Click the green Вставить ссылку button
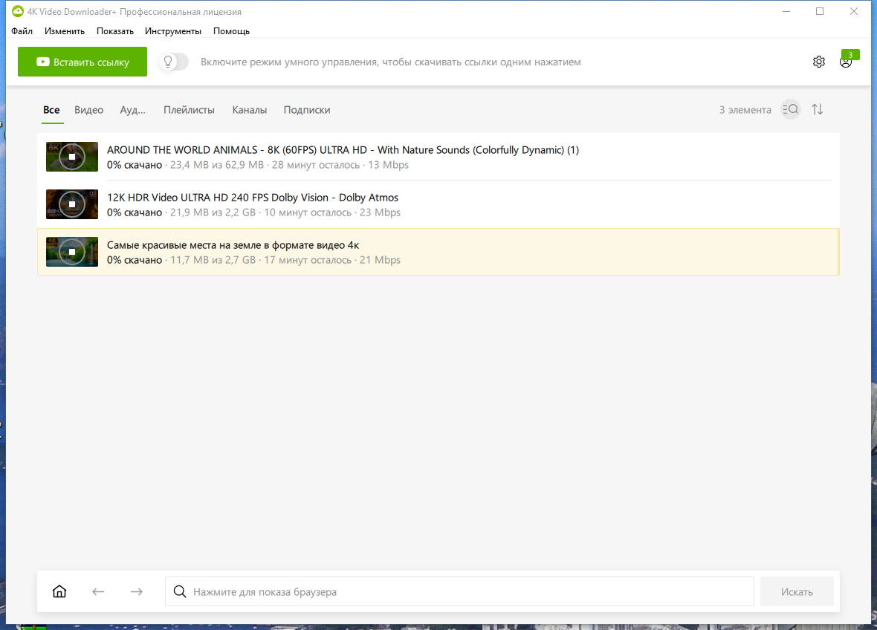 [x=82, y=62]
